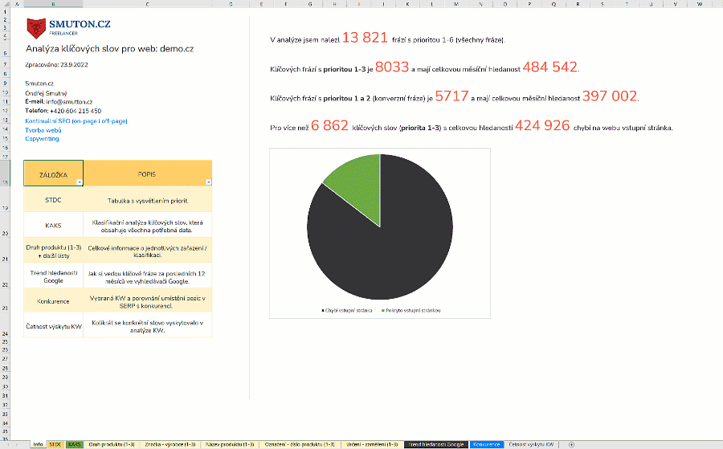
Task: Click the STDC table cell
Action: 54,199
